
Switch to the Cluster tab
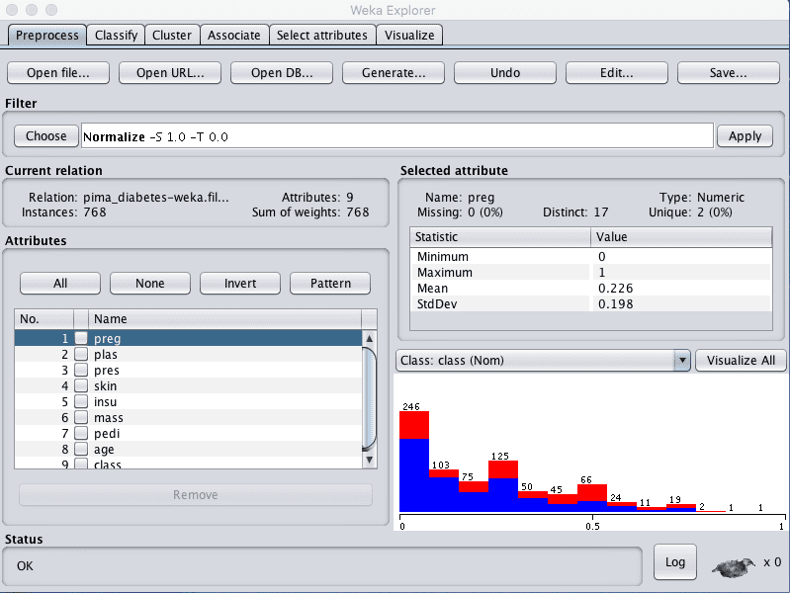(x=172, y=36)
